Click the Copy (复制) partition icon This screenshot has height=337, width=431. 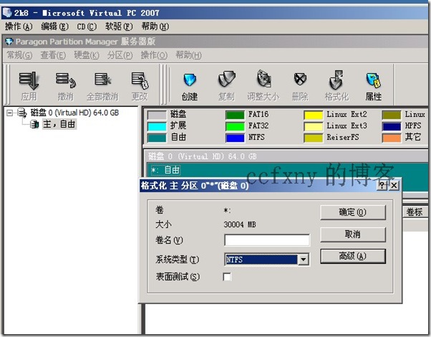point(226,80)
